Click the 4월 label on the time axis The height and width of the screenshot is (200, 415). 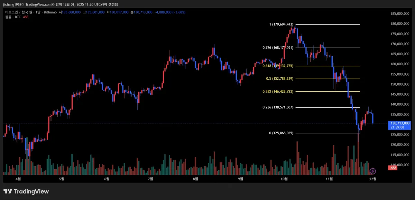(x=18, y=179)
